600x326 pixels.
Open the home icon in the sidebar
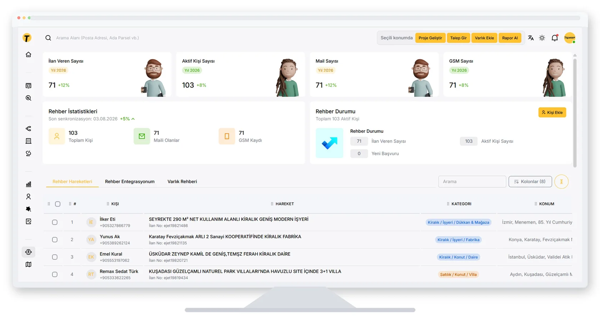point(29,55)
